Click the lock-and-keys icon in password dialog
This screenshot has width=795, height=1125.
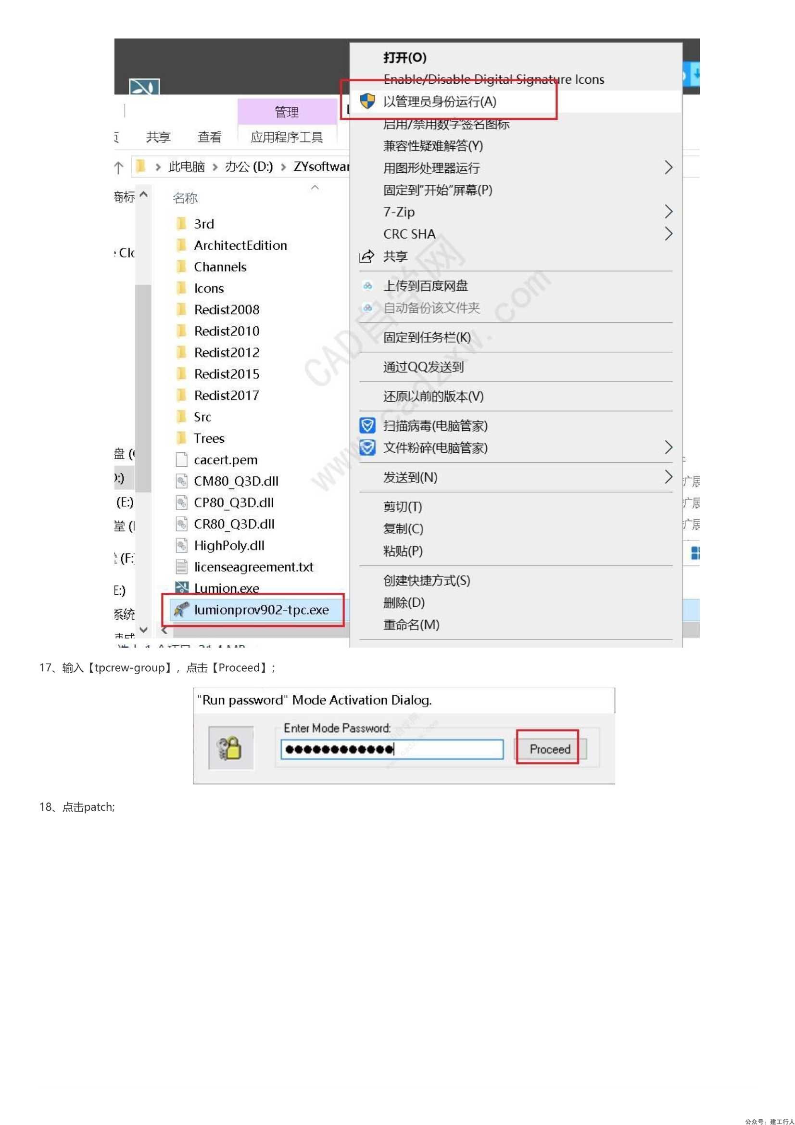[x=231, y=748]
